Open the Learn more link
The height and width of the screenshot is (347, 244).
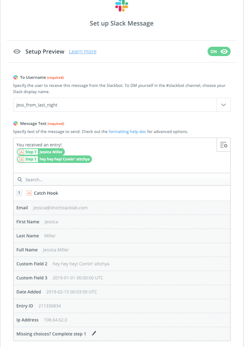tap(83, 52)
